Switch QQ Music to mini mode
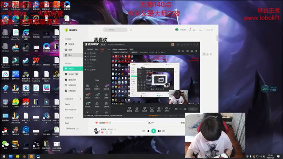Image resolution: width=283 pixels, height=159 pixels. pos(200,30)
